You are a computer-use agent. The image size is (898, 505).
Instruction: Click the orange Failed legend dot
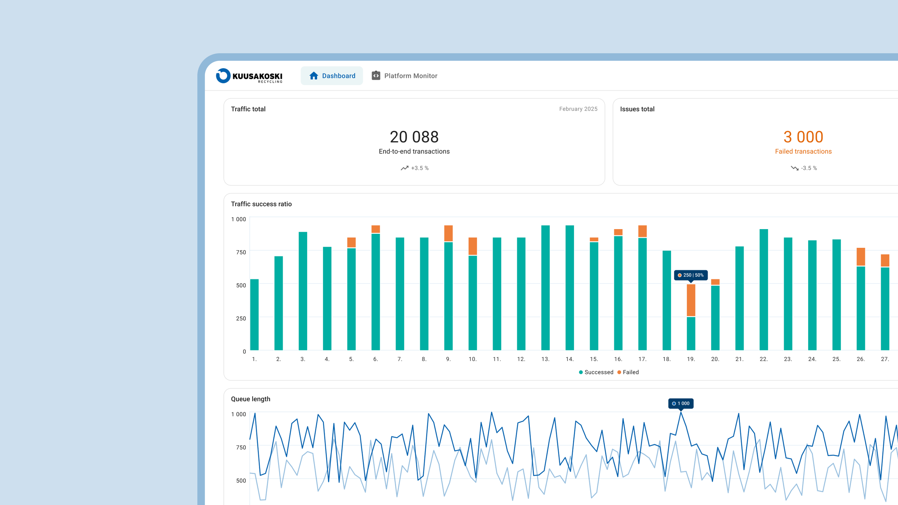tap(619, 372)
